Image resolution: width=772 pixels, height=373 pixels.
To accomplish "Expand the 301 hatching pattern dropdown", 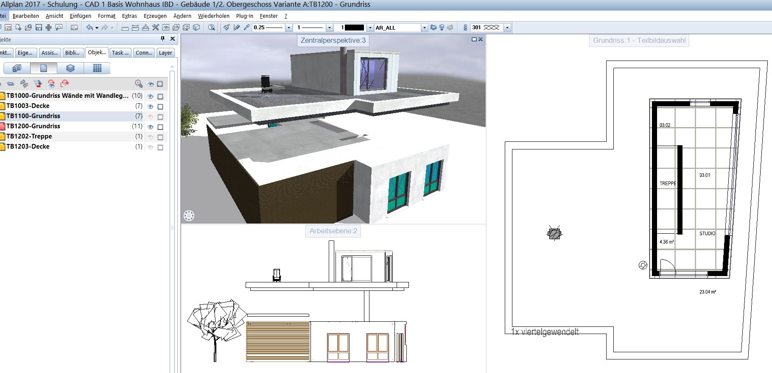I will (507, 28).
